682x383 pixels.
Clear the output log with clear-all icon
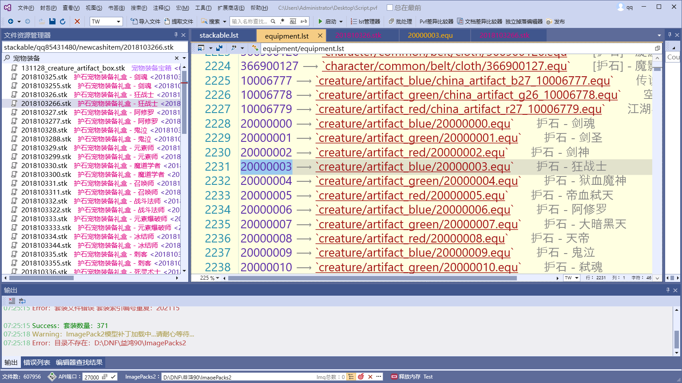12,301
